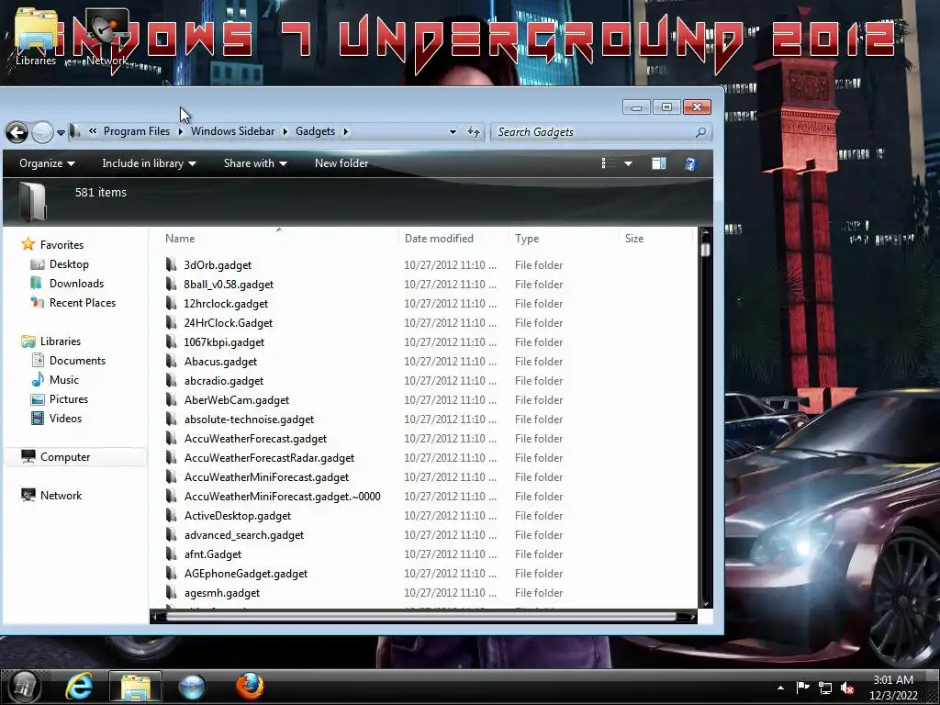Viewport: 940px width, 705px height.
Task: Select absolute-technoise.gadget folder
Action: [x=249, y=419]
